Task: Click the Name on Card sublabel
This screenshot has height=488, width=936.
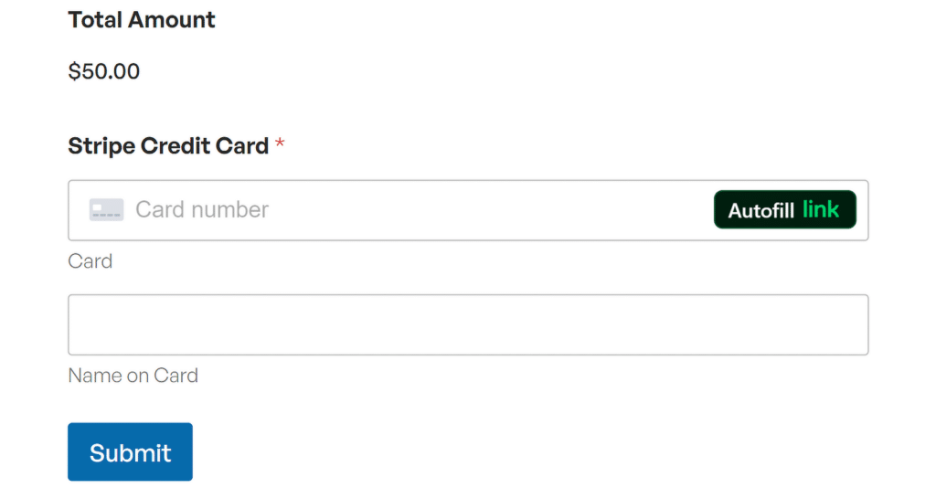Action: (133, 376)
